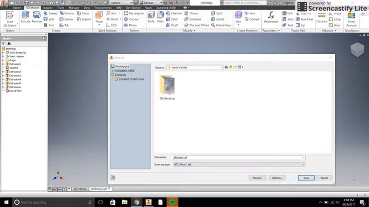Open the Default appearance dropdown
This screenshot has width=369, height=207.
pos(161,2)
